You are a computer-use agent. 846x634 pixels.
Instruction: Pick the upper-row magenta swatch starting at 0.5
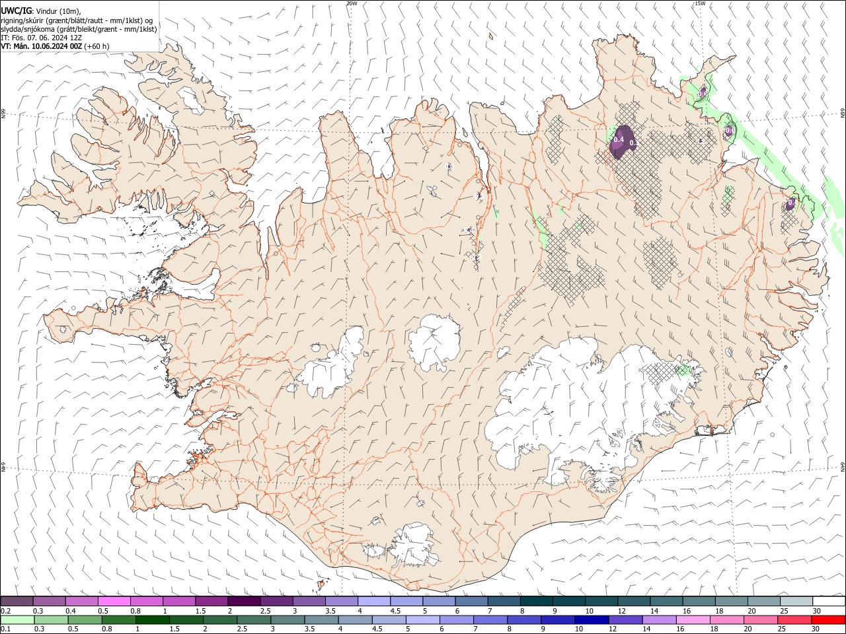pos(114,601)
